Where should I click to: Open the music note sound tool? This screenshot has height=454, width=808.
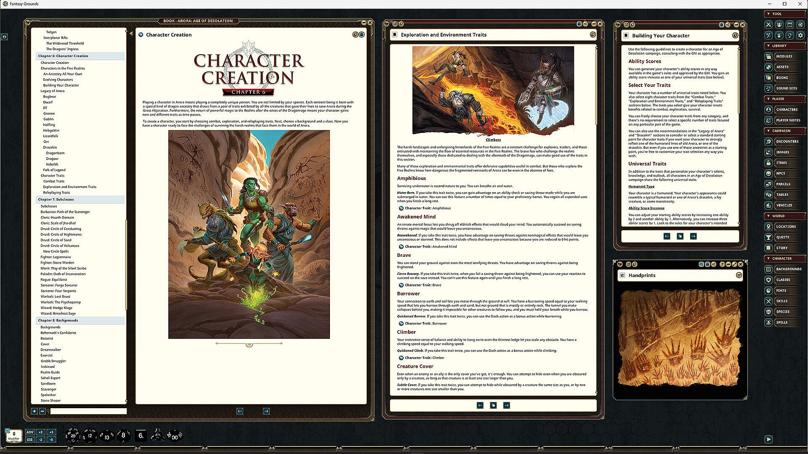[790, 35]
